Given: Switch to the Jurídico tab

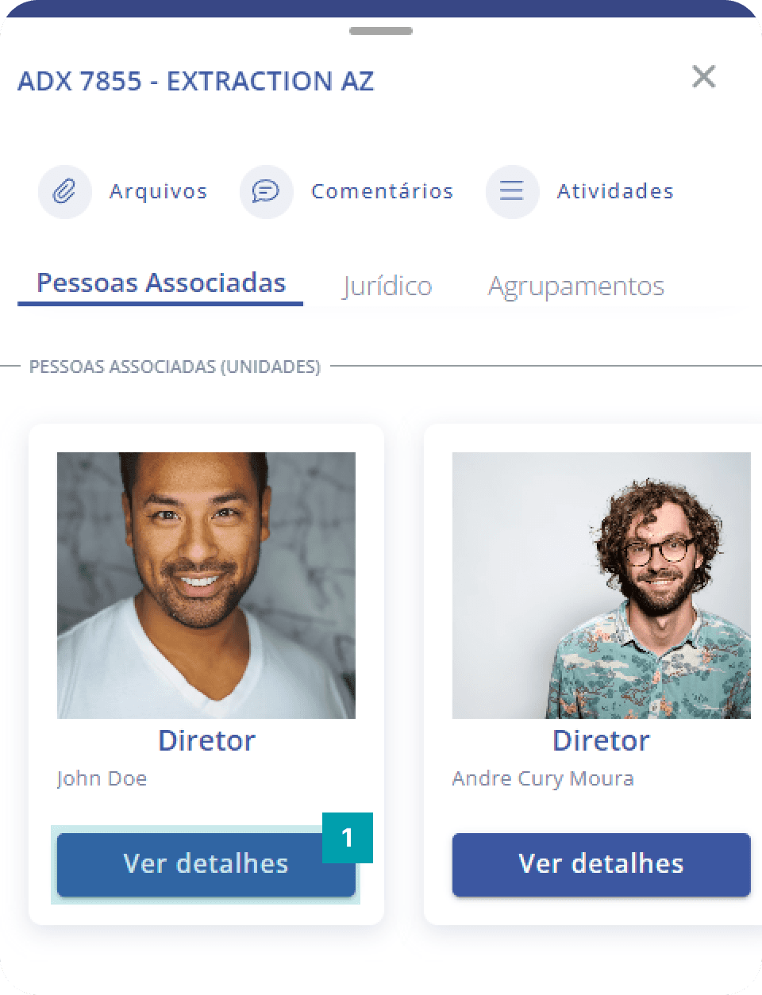Looking at the screenshot, I should (387, 286).
